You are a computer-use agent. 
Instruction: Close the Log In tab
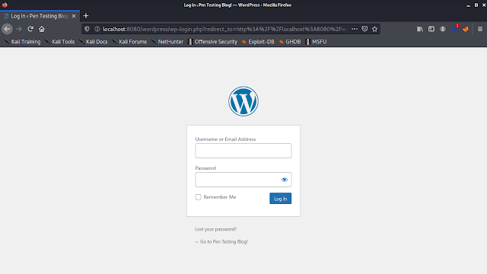coord(74,16)
